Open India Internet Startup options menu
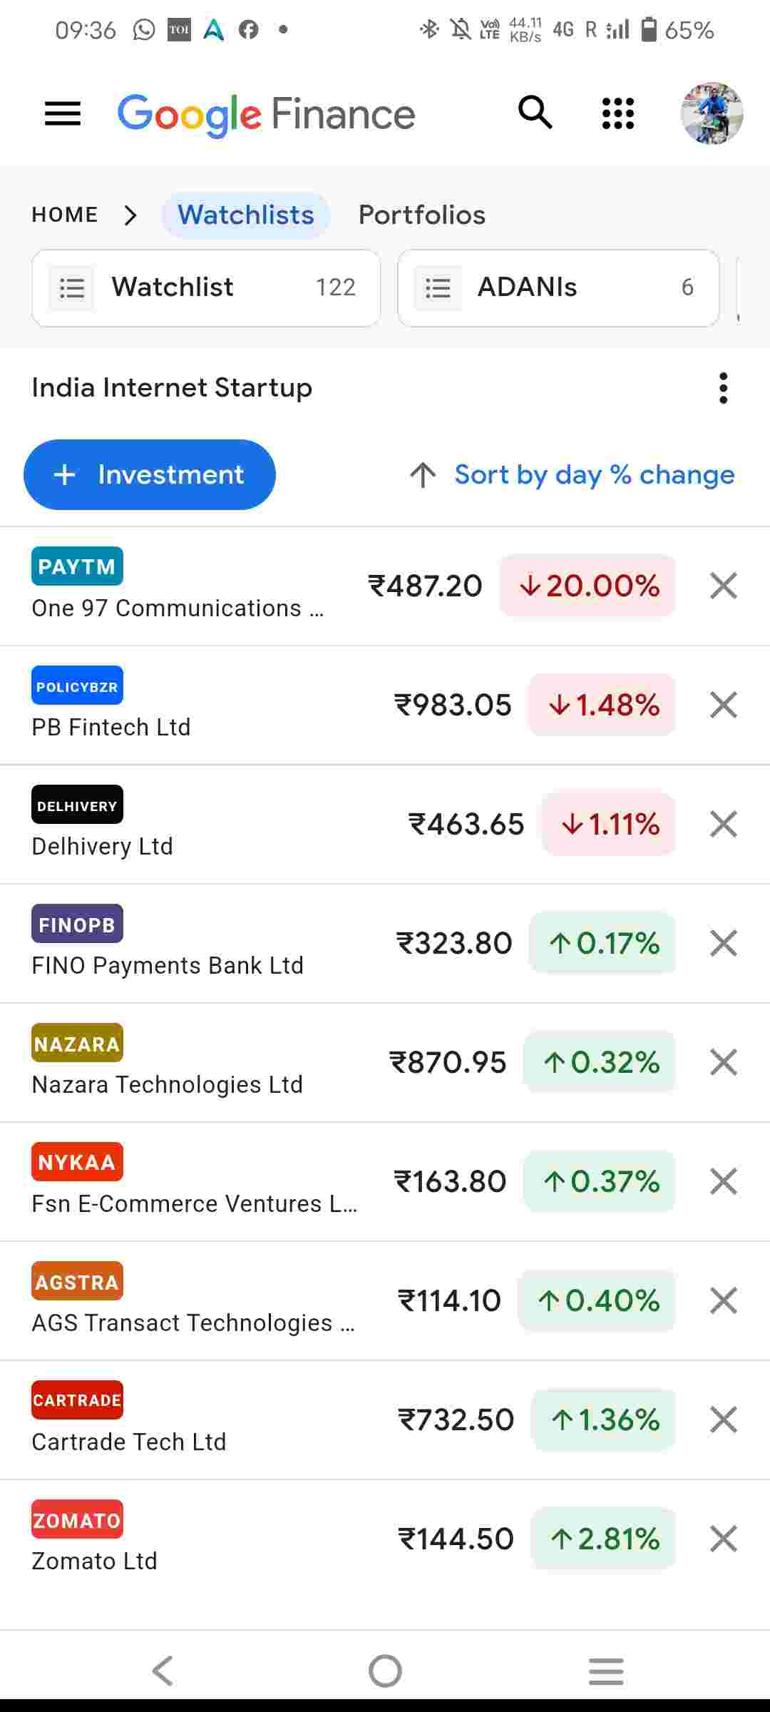 pyautogui.click(x=723, y=388)
